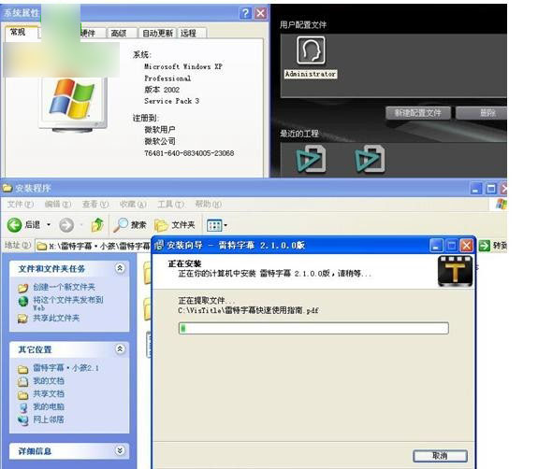Open 雷特字幕·小篆2.1 folder link
The image size is (538, 469).
click(x=65, y=368)
